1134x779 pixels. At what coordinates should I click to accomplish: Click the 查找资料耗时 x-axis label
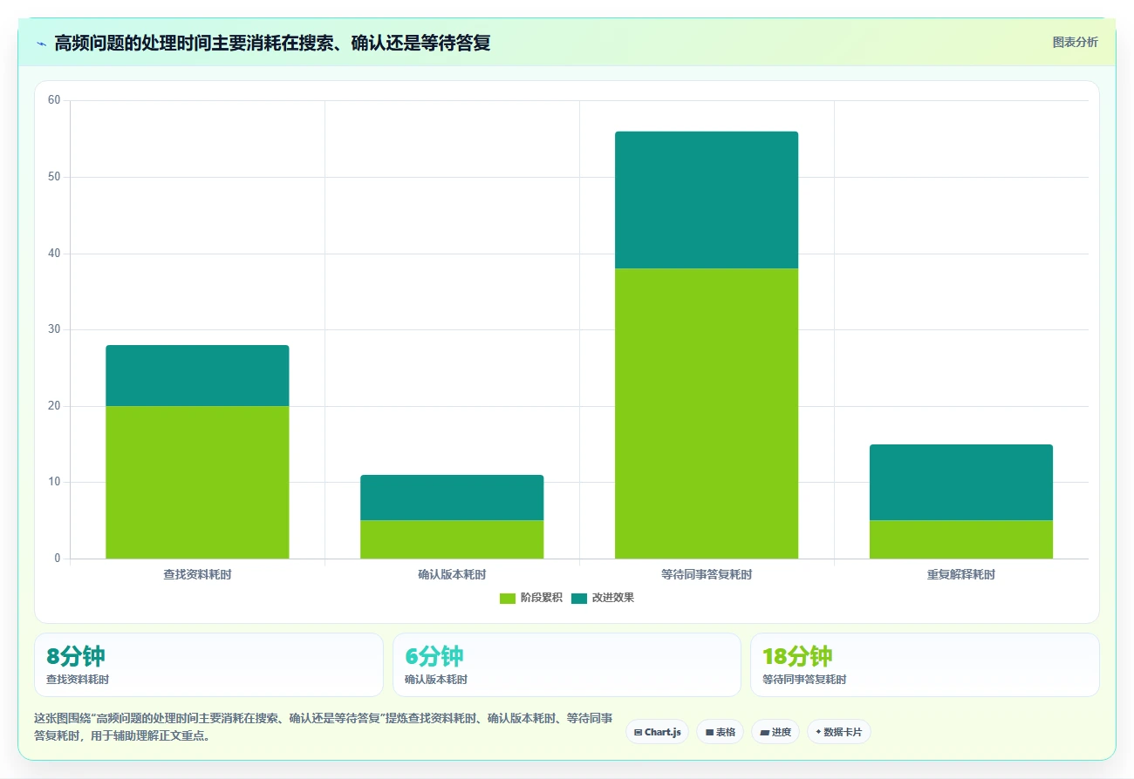(x=197, y=575)
